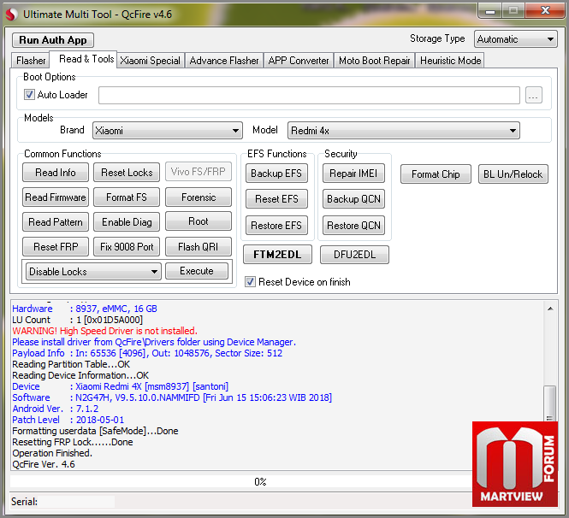Viewport: 569px width, 518px height.
Task: Open the Xiaomi Special tab
Action: point(150,61)
